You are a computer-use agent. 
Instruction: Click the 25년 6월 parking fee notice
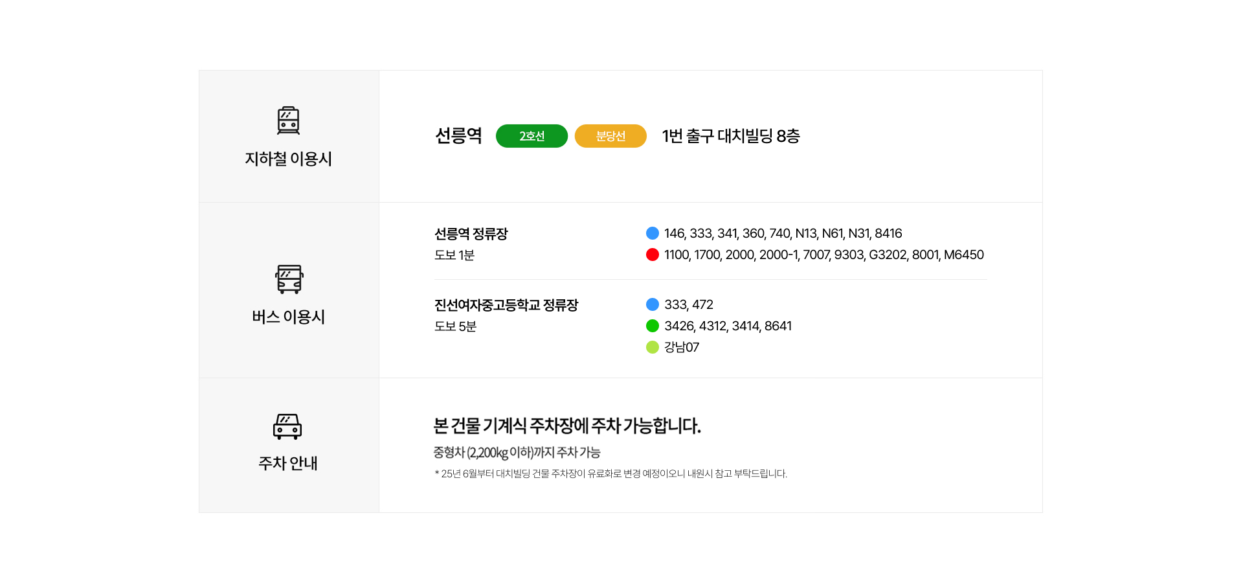pyautogui.click(x=611, y=473)
